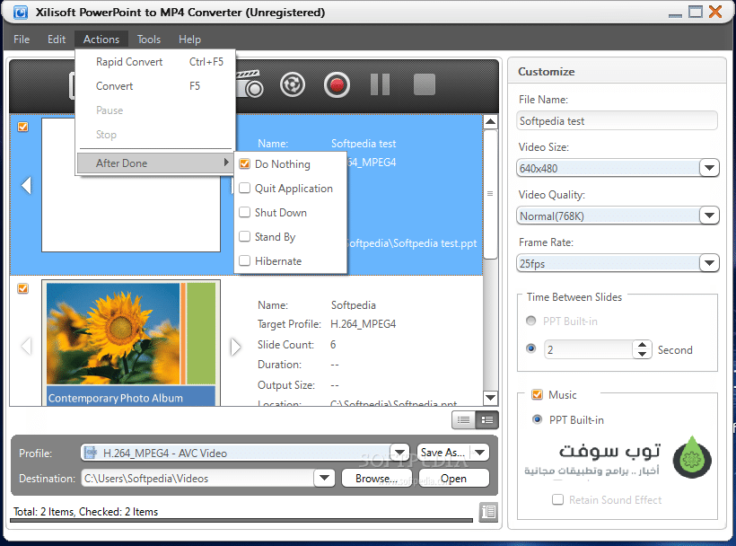This screenshot has width=736, height=546.
Task: Click the conversion progress bar
Action: click(241, 520)
